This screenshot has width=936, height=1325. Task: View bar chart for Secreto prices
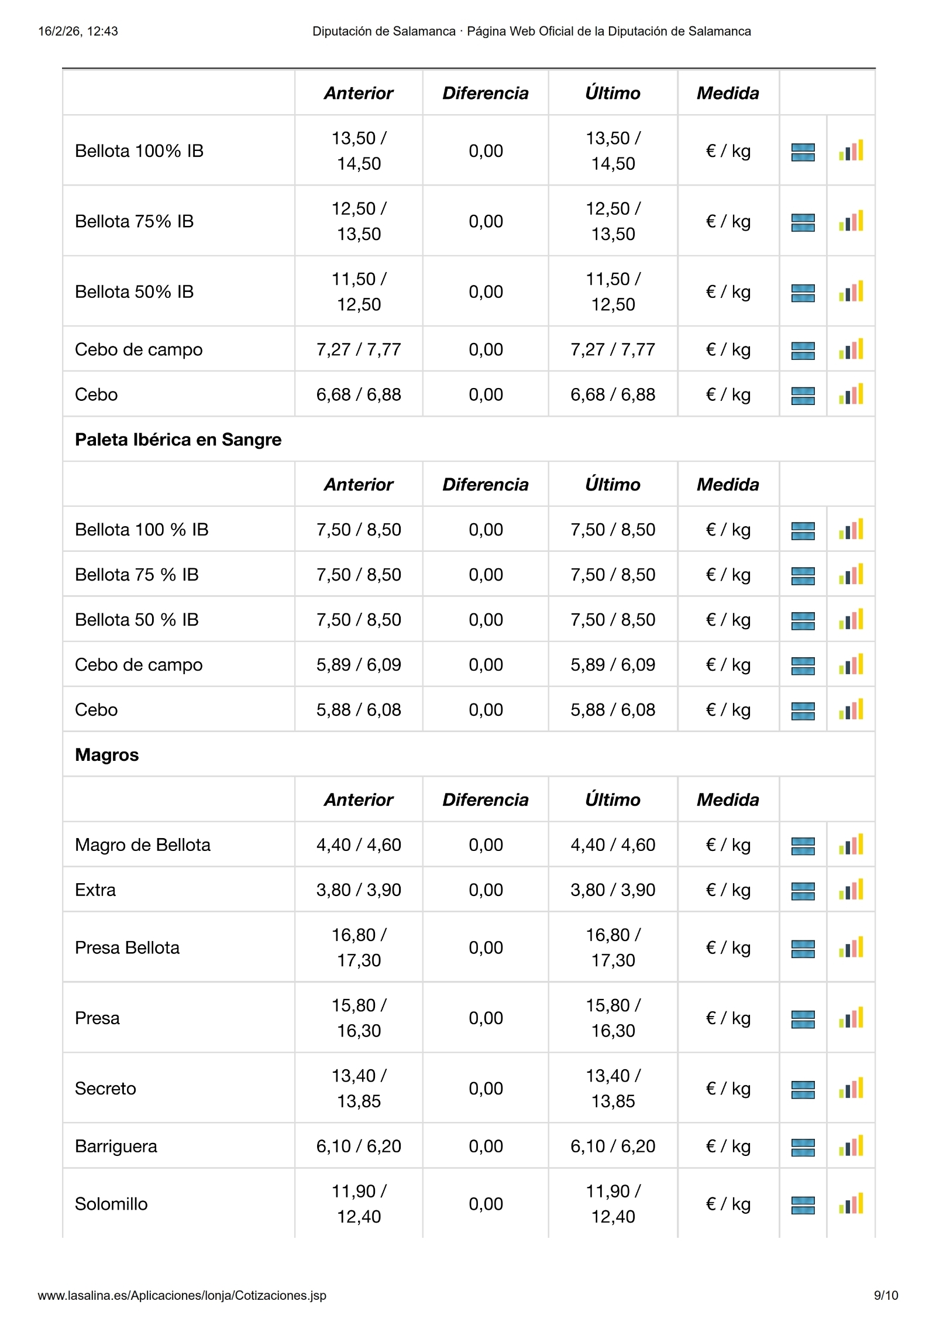click(x=851, y=1089)
